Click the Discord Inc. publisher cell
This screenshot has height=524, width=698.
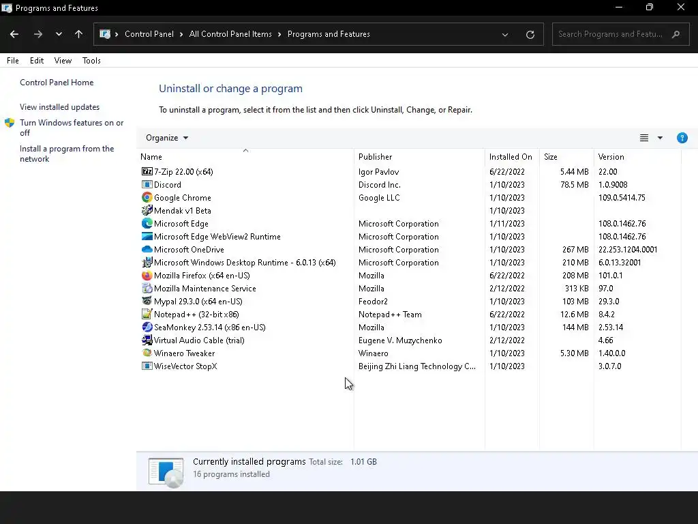pyautogui.click(x=379, y=184)
